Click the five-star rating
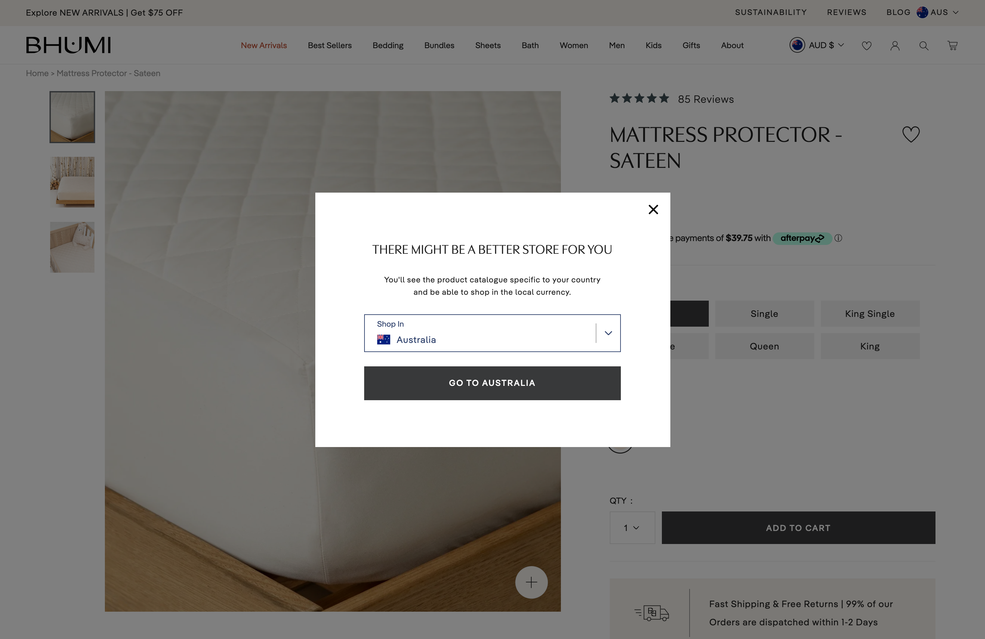This screenshot has height=639, width=985. (x=639, y=98)
